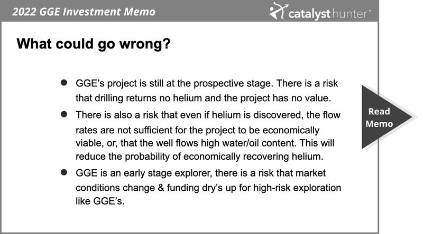Viewport: 423px width, 234px height.
Task: Click the 'What could go wrong?' heading
Action: [x=94, y=44]
